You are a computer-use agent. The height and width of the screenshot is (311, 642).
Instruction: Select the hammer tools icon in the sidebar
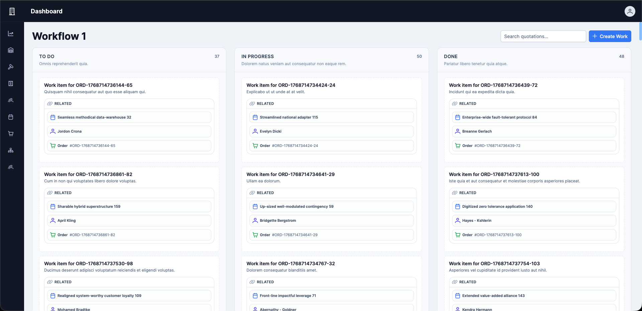coord(11,67)
